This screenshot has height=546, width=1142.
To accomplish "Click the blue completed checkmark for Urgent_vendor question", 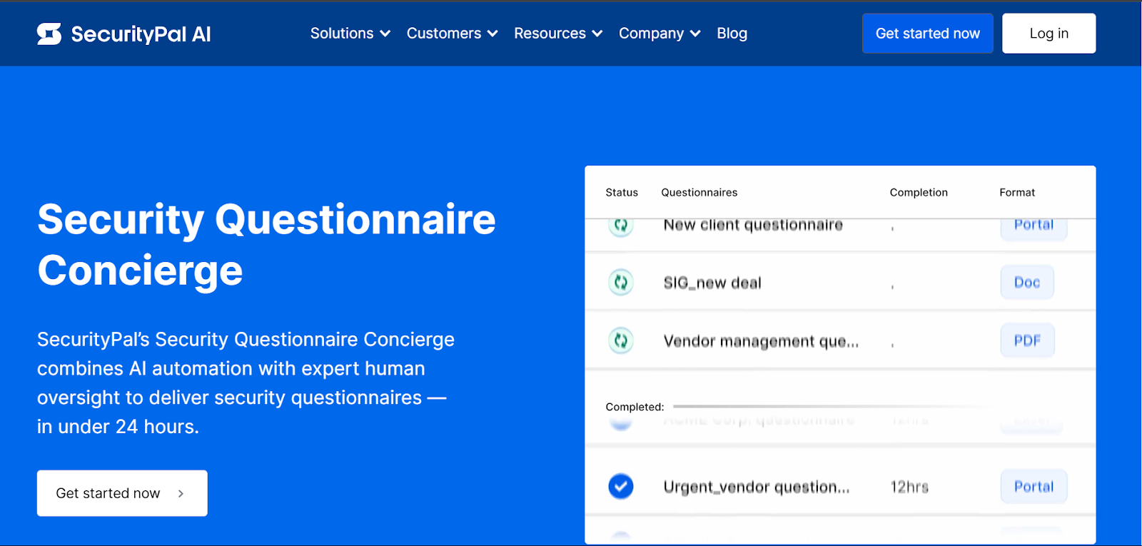I will click(x=621, y=486).
